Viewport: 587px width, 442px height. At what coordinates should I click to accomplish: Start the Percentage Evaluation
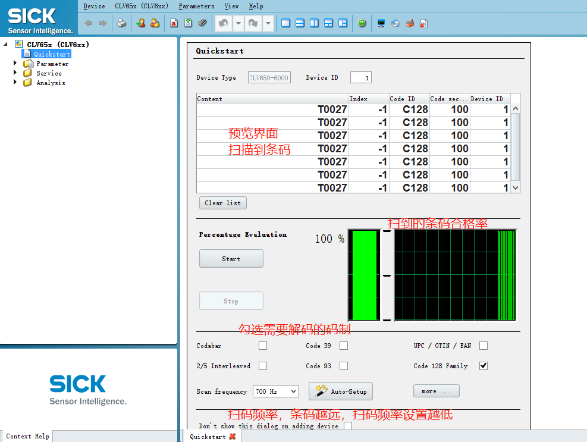pos(231,258)
